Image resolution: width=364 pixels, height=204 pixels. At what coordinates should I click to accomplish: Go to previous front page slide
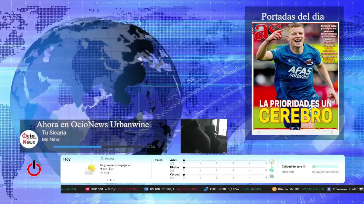[259, 132]
